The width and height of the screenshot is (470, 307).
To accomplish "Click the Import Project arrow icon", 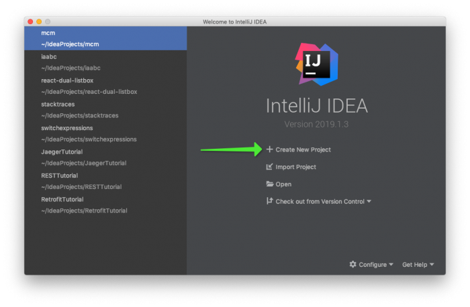I will (269, 167).
